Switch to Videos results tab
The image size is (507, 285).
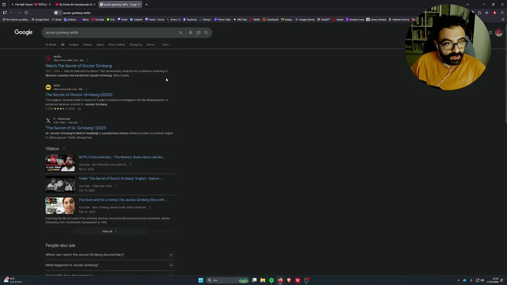coord(88,45)
